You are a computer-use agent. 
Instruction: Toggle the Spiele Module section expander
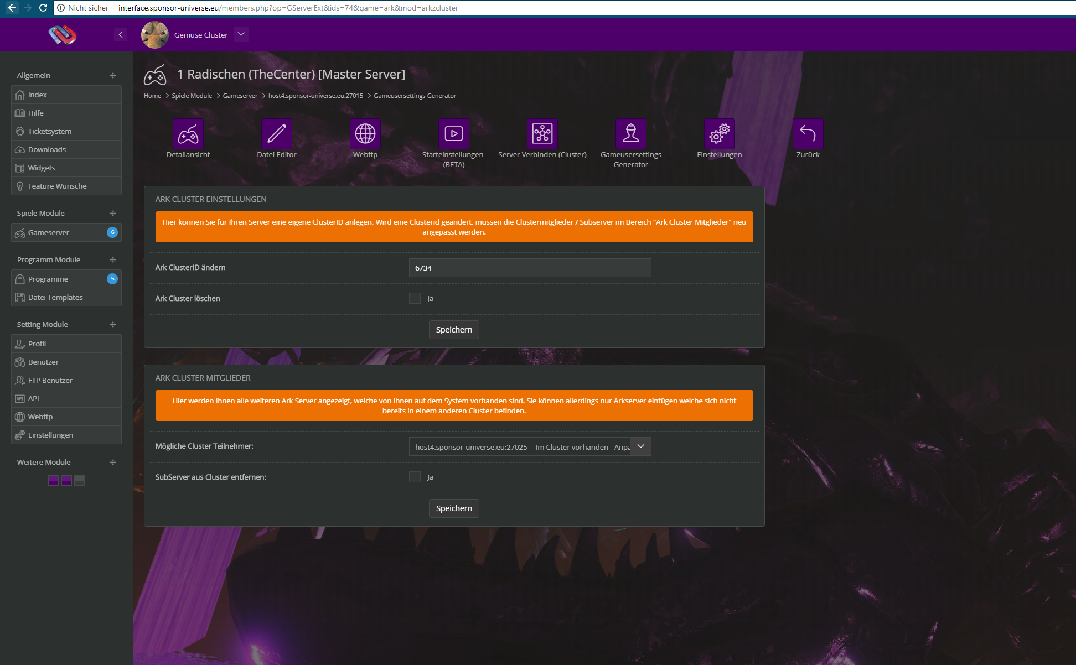113,213
